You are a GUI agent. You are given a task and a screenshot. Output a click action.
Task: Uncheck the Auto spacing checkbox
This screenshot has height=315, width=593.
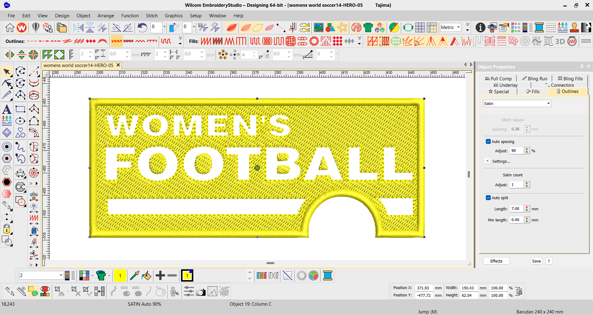(x=488, y=141)
